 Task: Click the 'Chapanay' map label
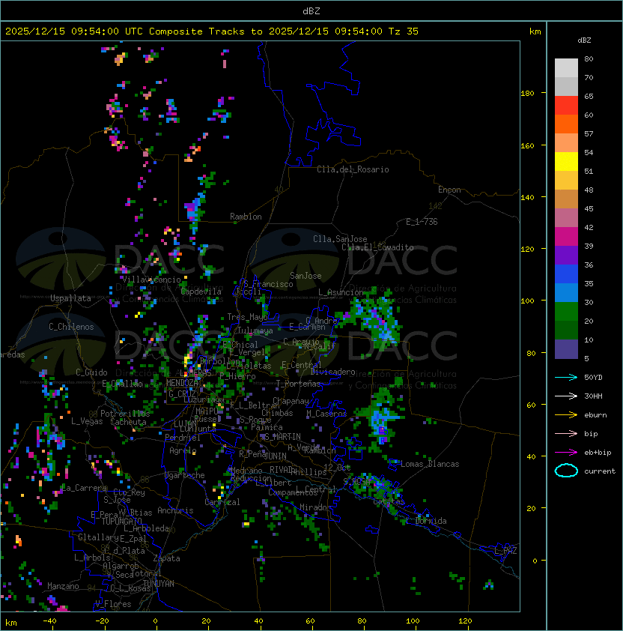click(x=291, y=401)
